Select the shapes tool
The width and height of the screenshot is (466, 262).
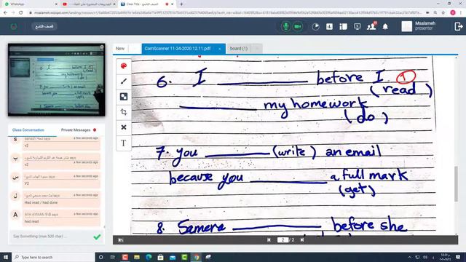click(x=124, y=97)
